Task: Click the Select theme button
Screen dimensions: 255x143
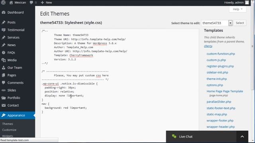Action: 240,23
